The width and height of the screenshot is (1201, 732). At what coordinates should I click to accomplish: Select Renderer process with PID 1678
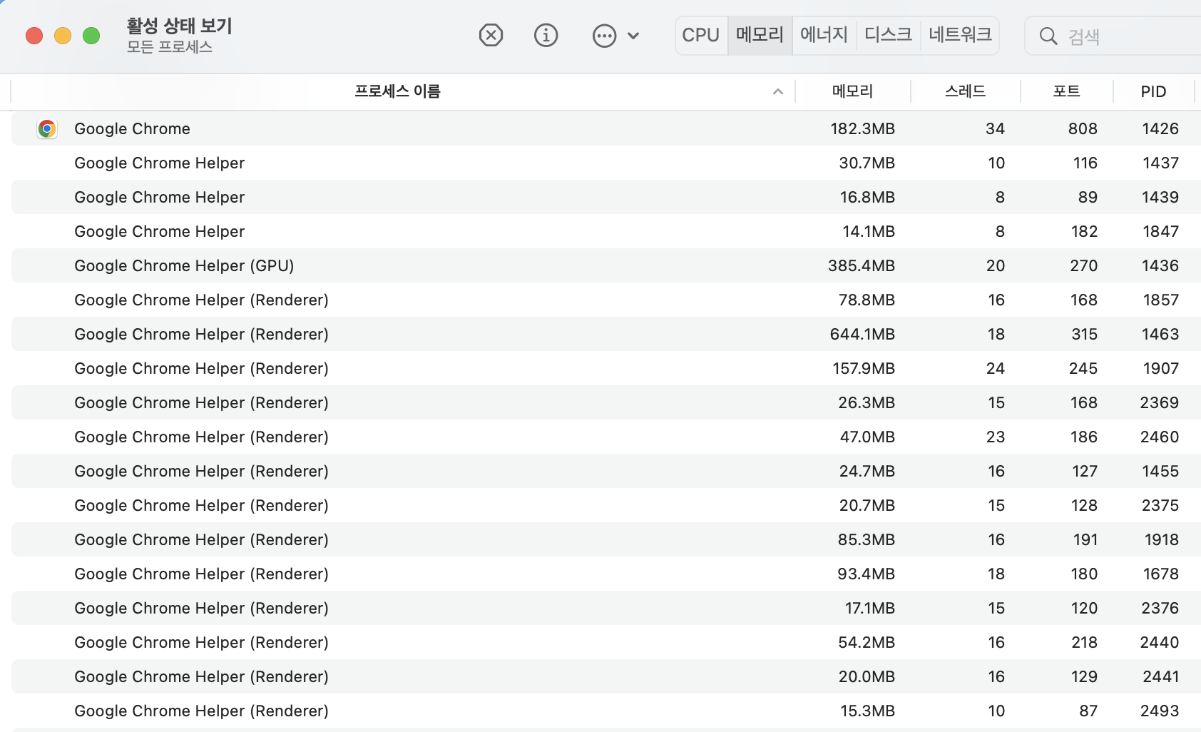[x=606, y=574]
